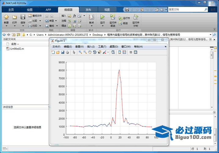Click the Advance (前进) button
The image size is (219, 153).
(x=123, y=23)
